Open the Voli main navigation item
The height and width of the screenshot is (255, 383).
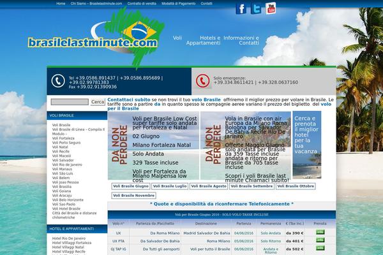click(x=177, y=38)
